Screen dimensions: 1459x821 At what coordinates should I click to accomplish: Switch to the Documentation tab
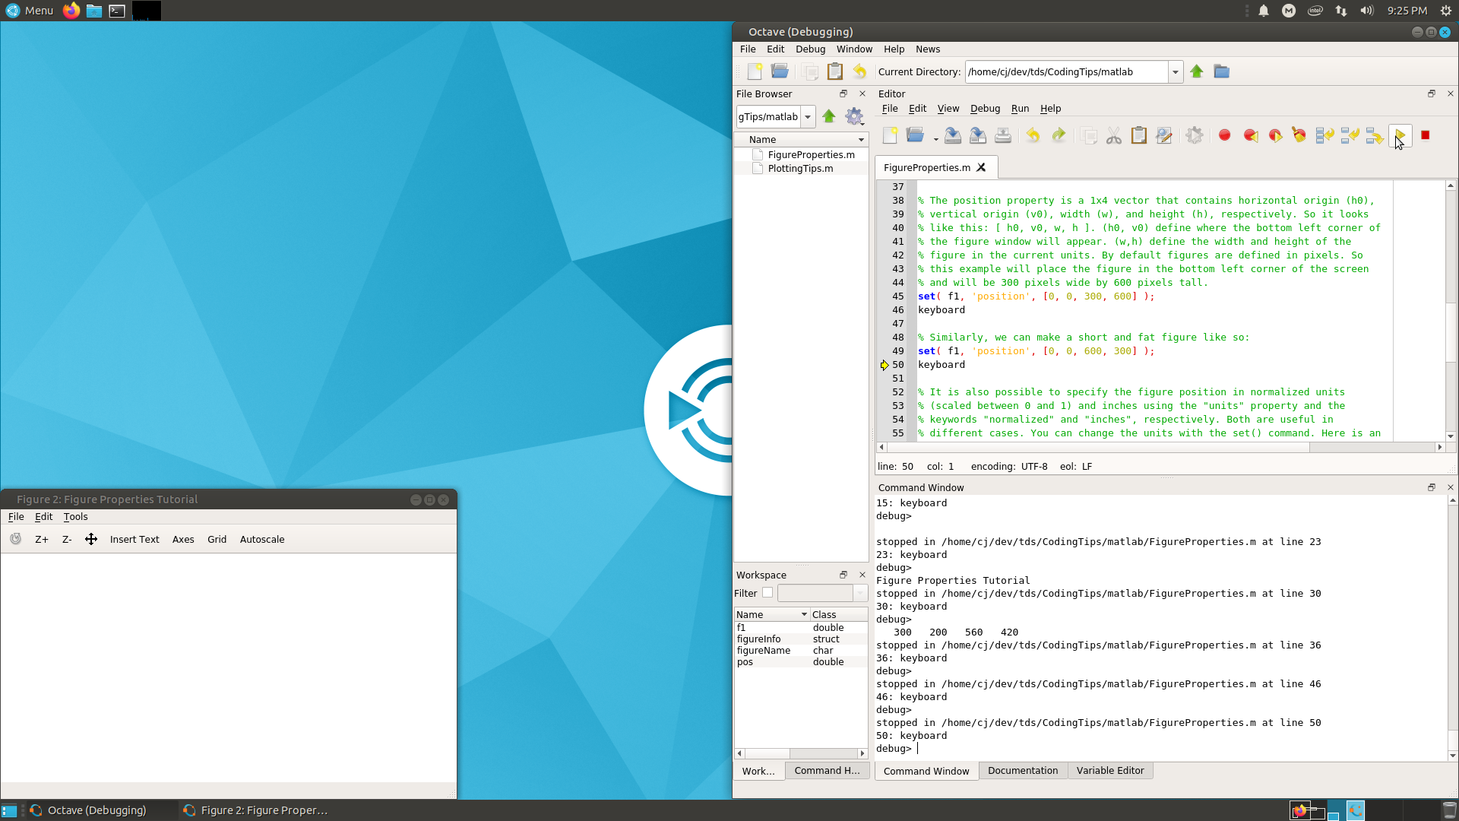tap(1022, 770)
